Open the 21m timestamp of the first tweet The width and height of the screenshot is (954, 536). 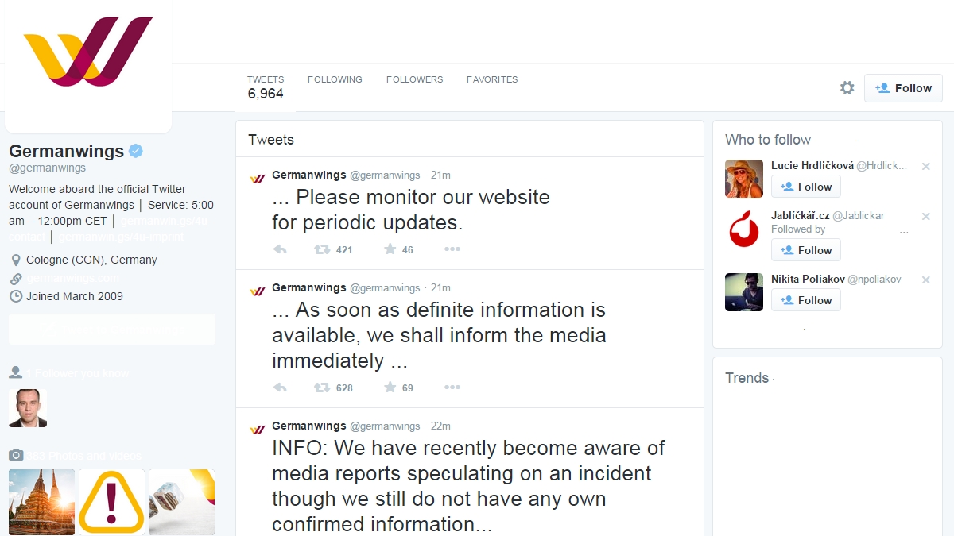440,175
